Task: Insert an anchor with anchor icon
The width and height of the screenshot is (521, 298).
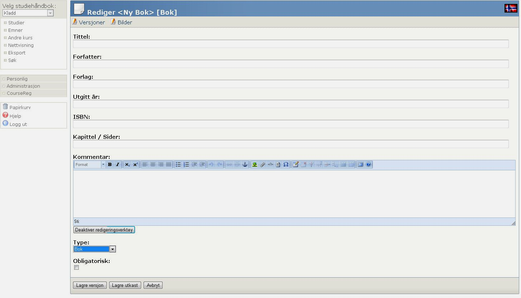Action: pyautogui.click(x=245, y=165)
